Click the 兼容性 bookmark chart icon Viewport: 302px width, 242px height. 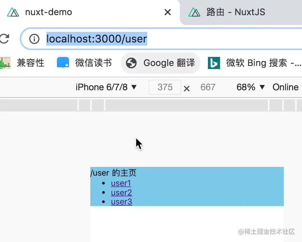[5, 63]
